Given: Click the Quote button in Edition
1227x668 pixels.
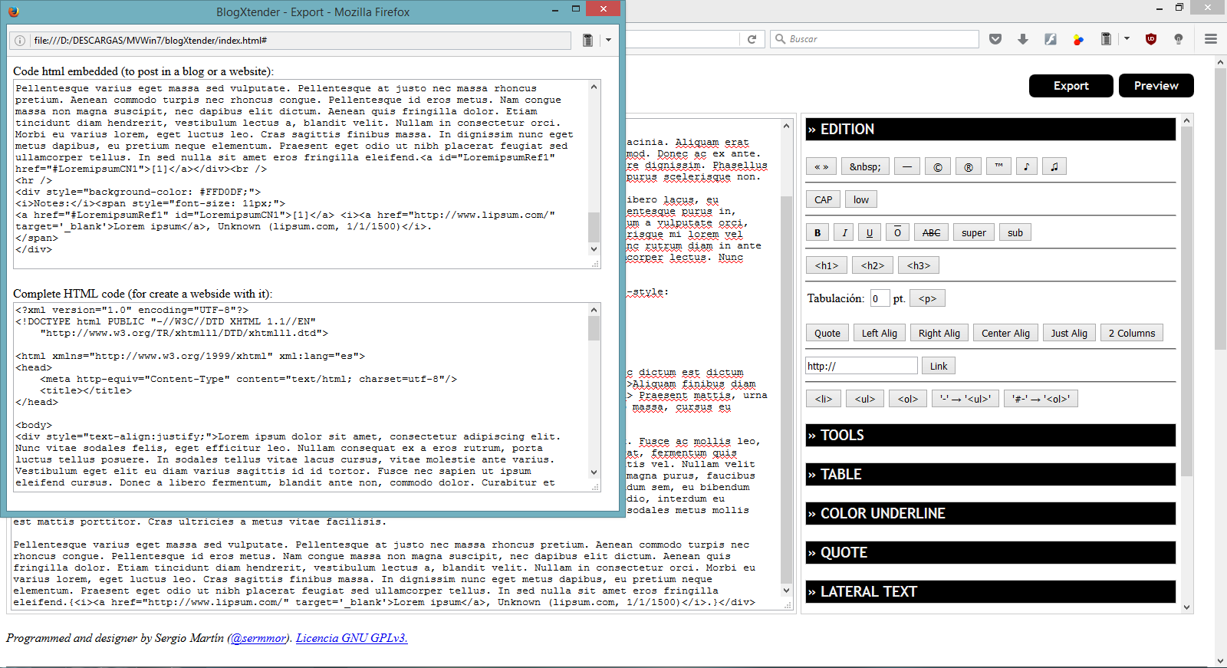Looking at the screenshot, I should (x=827, y=333).
